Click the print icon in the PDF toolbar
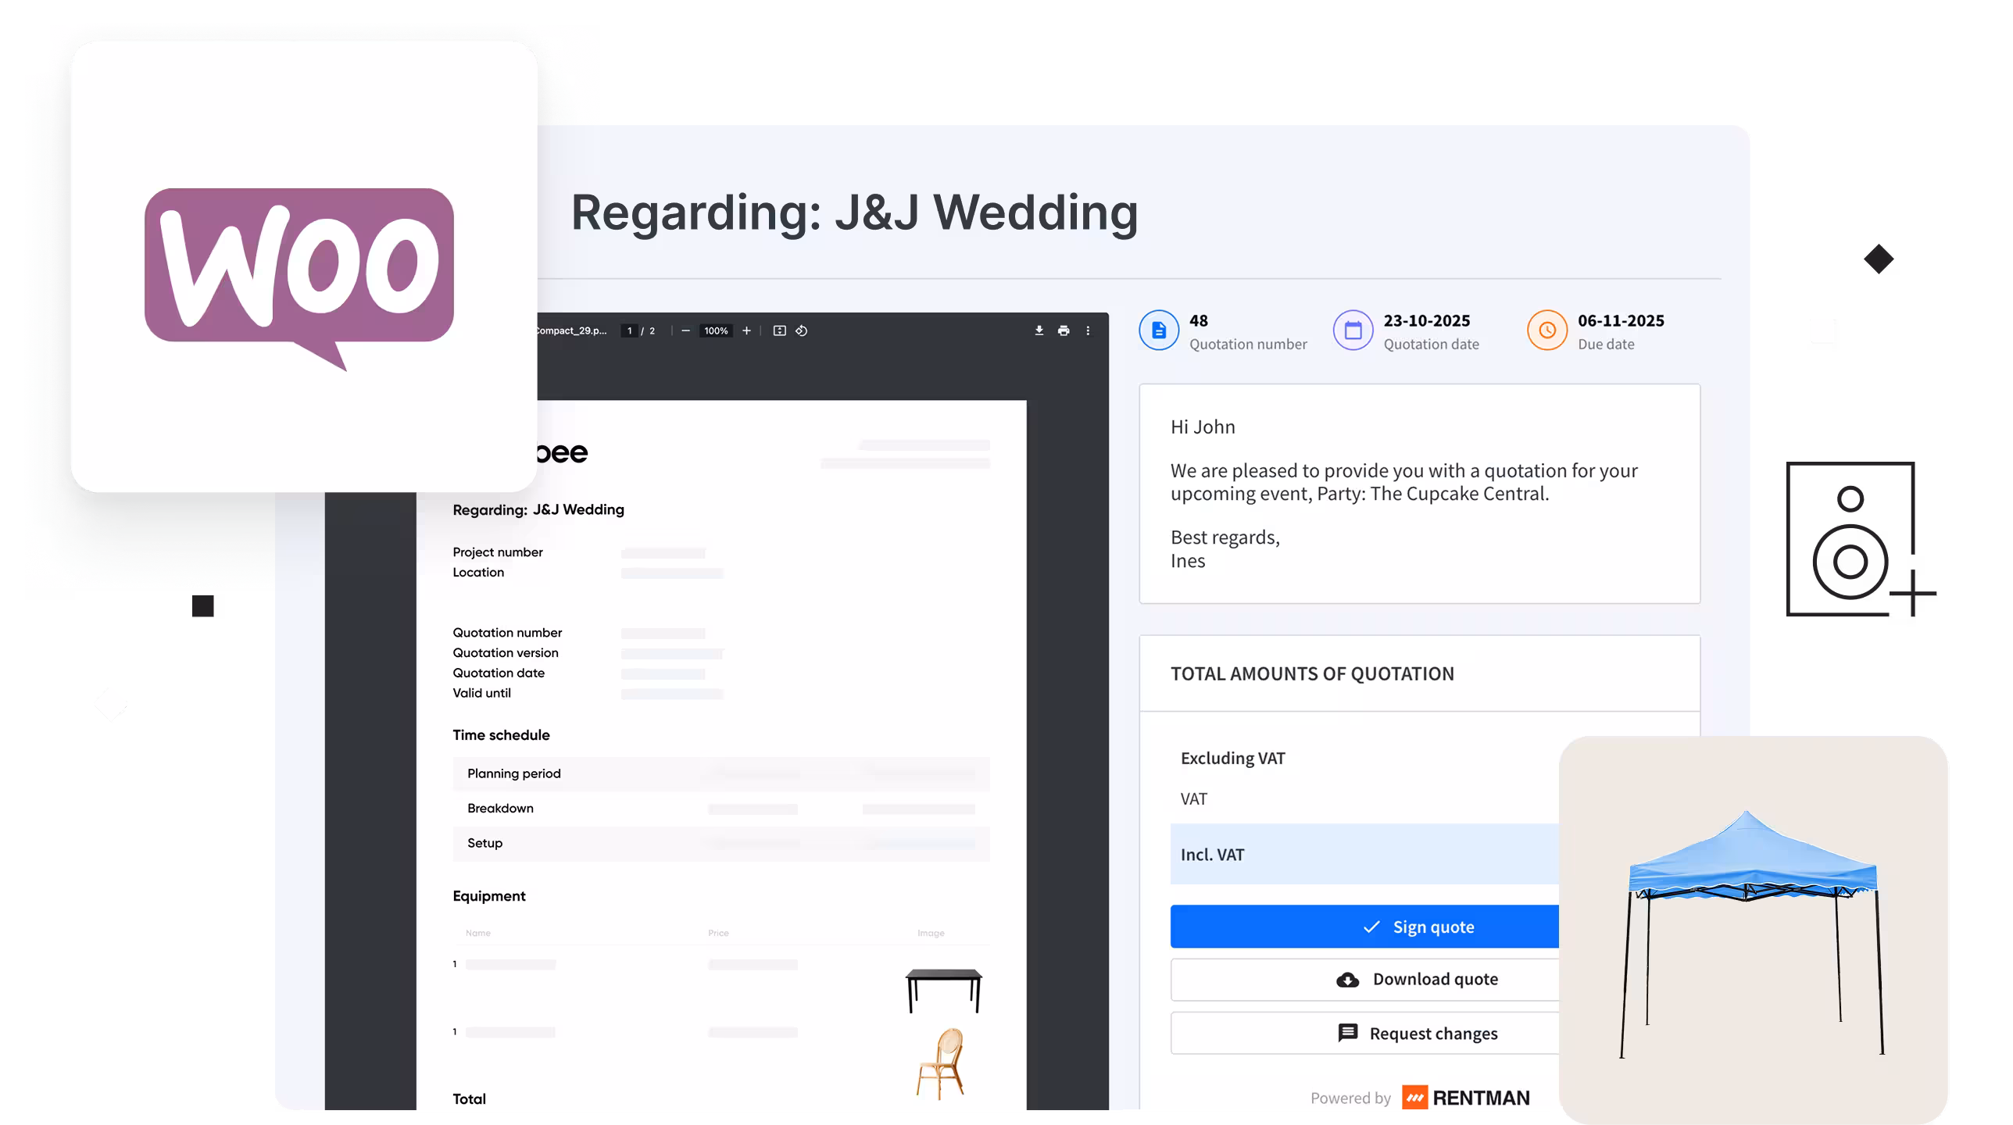2013x1125 pixels. point(1064,330)
